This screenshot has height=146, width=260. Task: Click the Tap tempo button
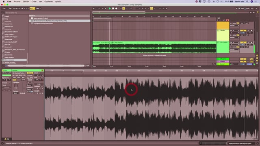click(10, 9)
